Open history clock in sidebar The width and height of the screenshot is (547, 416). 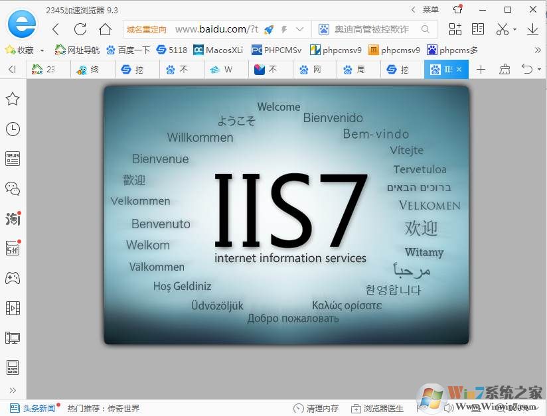(13, 129)
